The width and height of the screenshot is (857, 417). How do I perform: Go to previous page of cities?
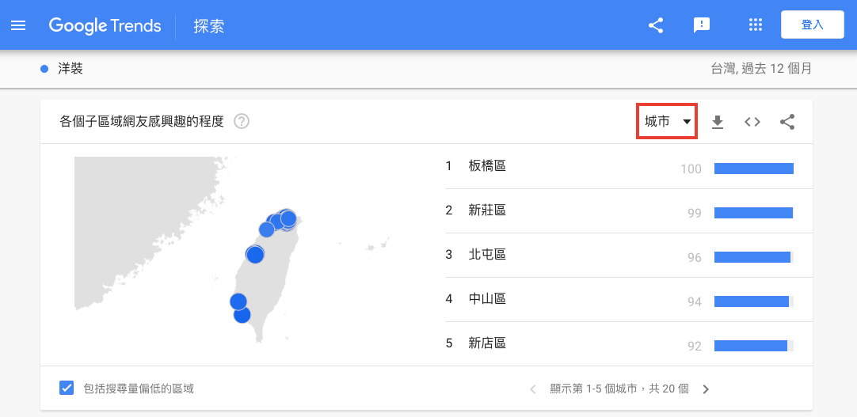click(533, 389)
